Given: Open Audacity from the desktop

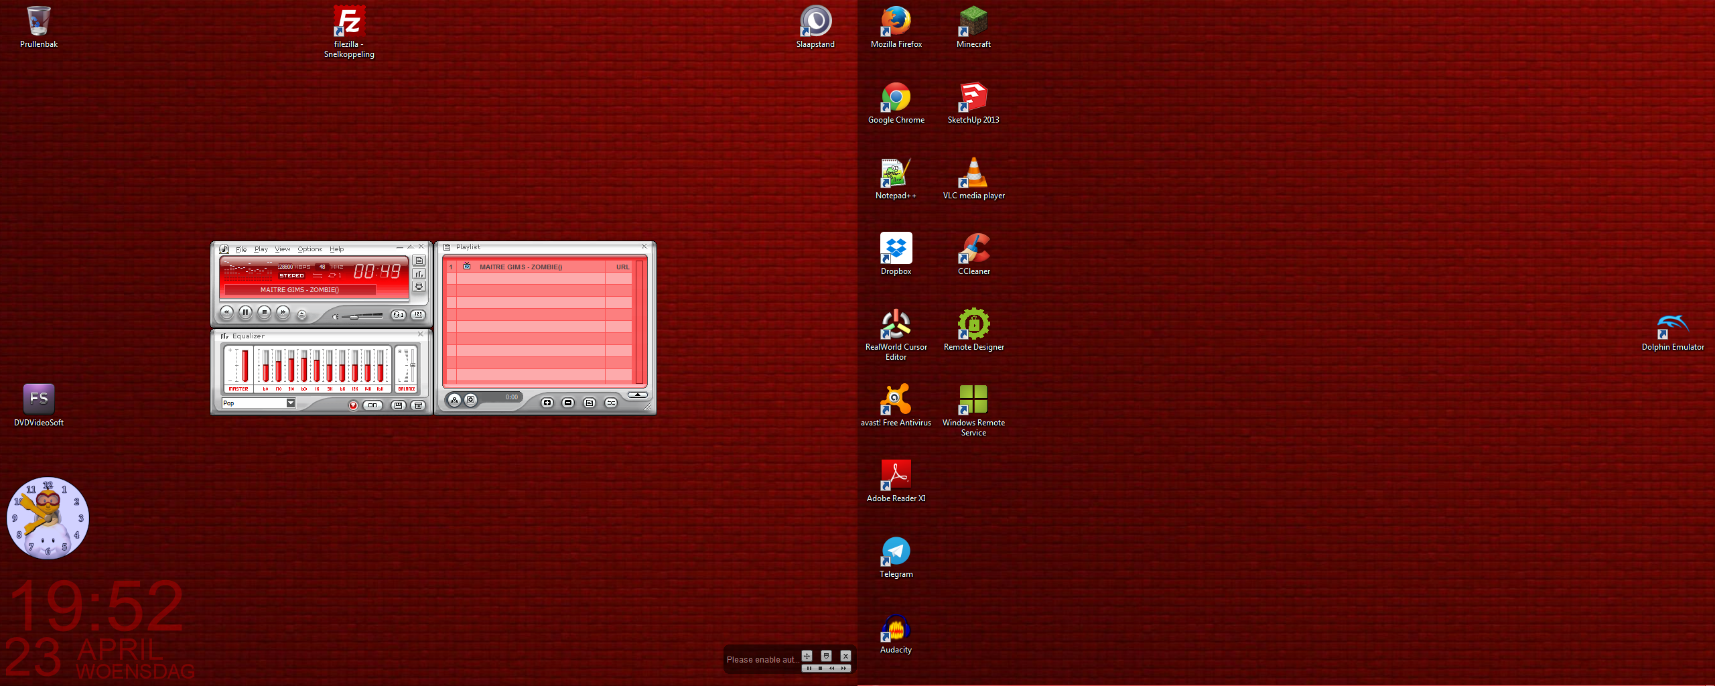Looking at the screenshot, I should click(x=896, y=628).
